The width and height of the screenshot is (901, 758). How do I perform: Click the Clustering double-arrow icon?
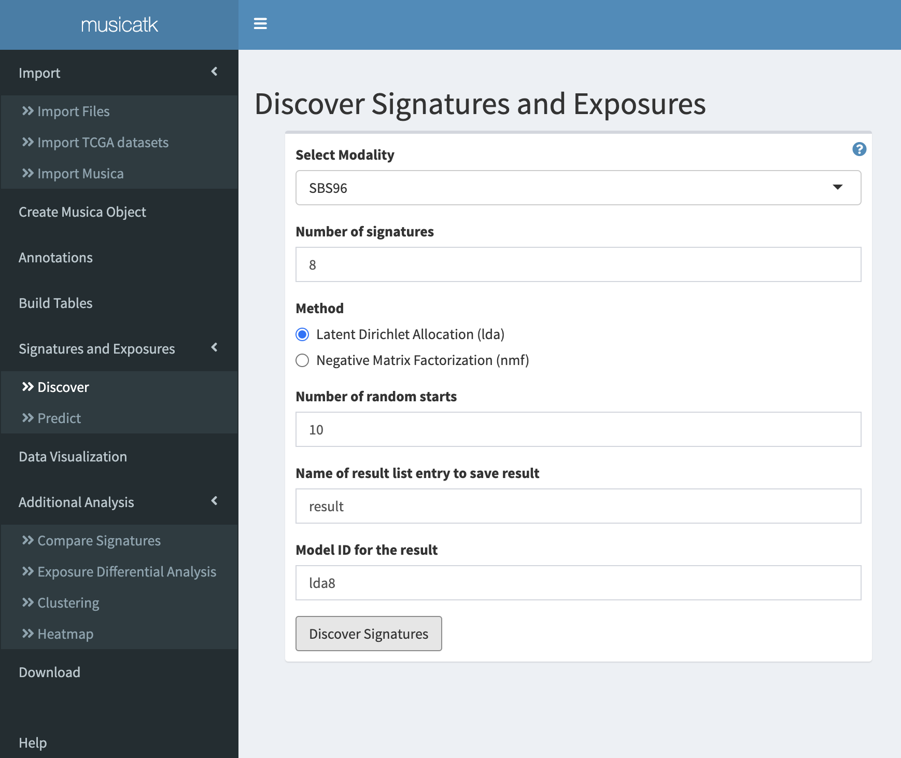27,602
